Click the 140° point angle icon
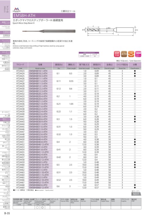 pos(131,54)
